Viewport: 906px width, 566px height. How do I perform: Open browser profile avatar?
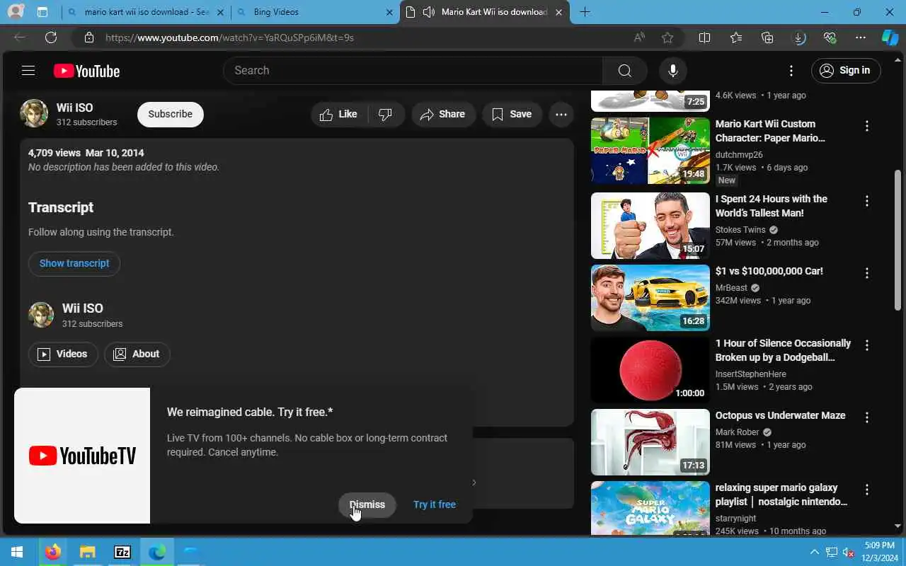point(15,12)
